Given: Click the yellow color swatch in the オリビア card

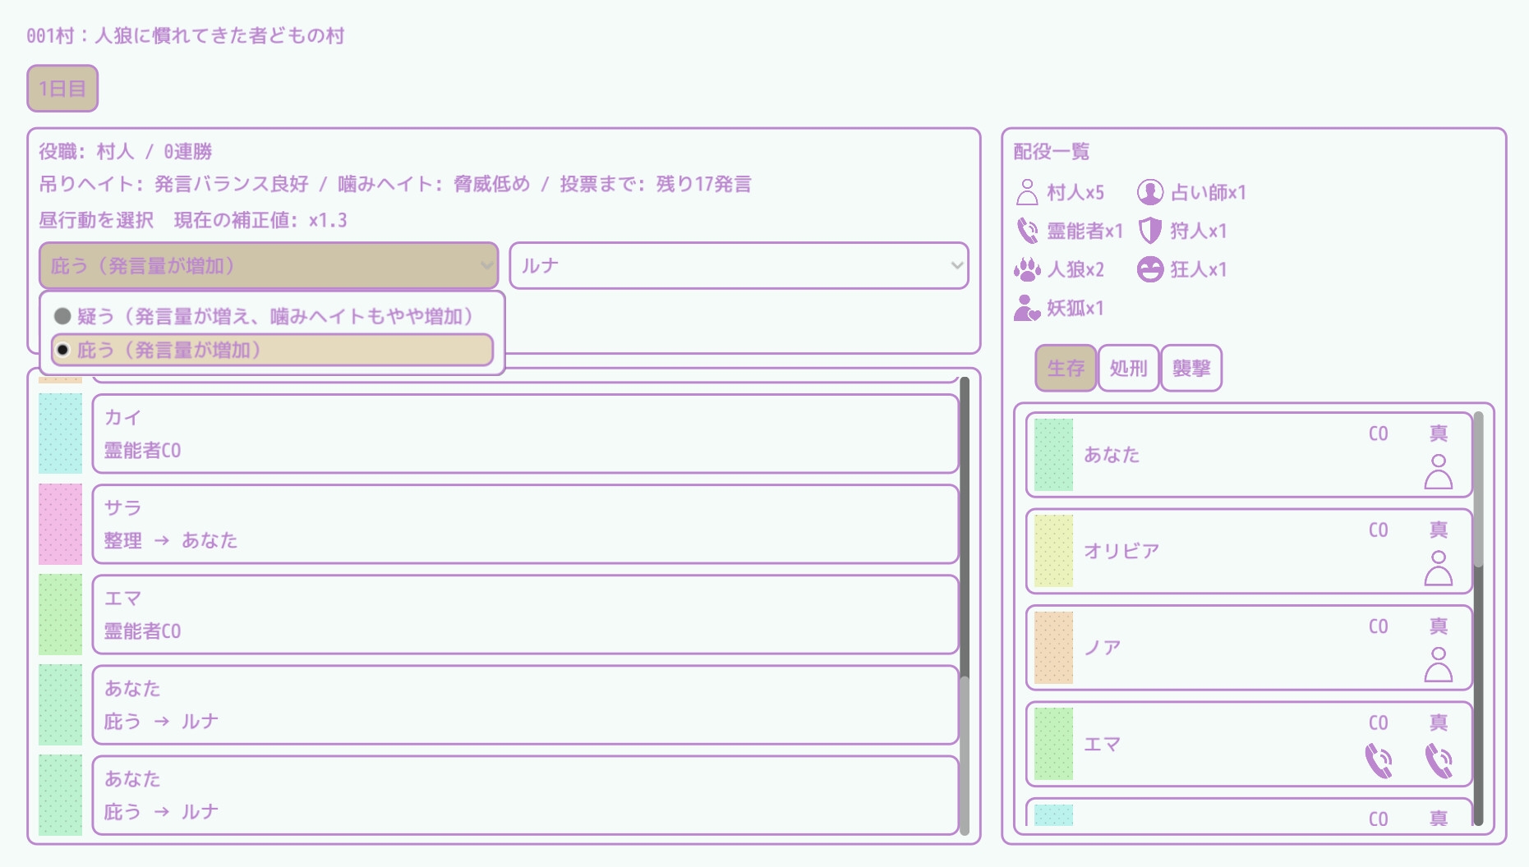Looking at the screenshot, I should [1053, 551].
